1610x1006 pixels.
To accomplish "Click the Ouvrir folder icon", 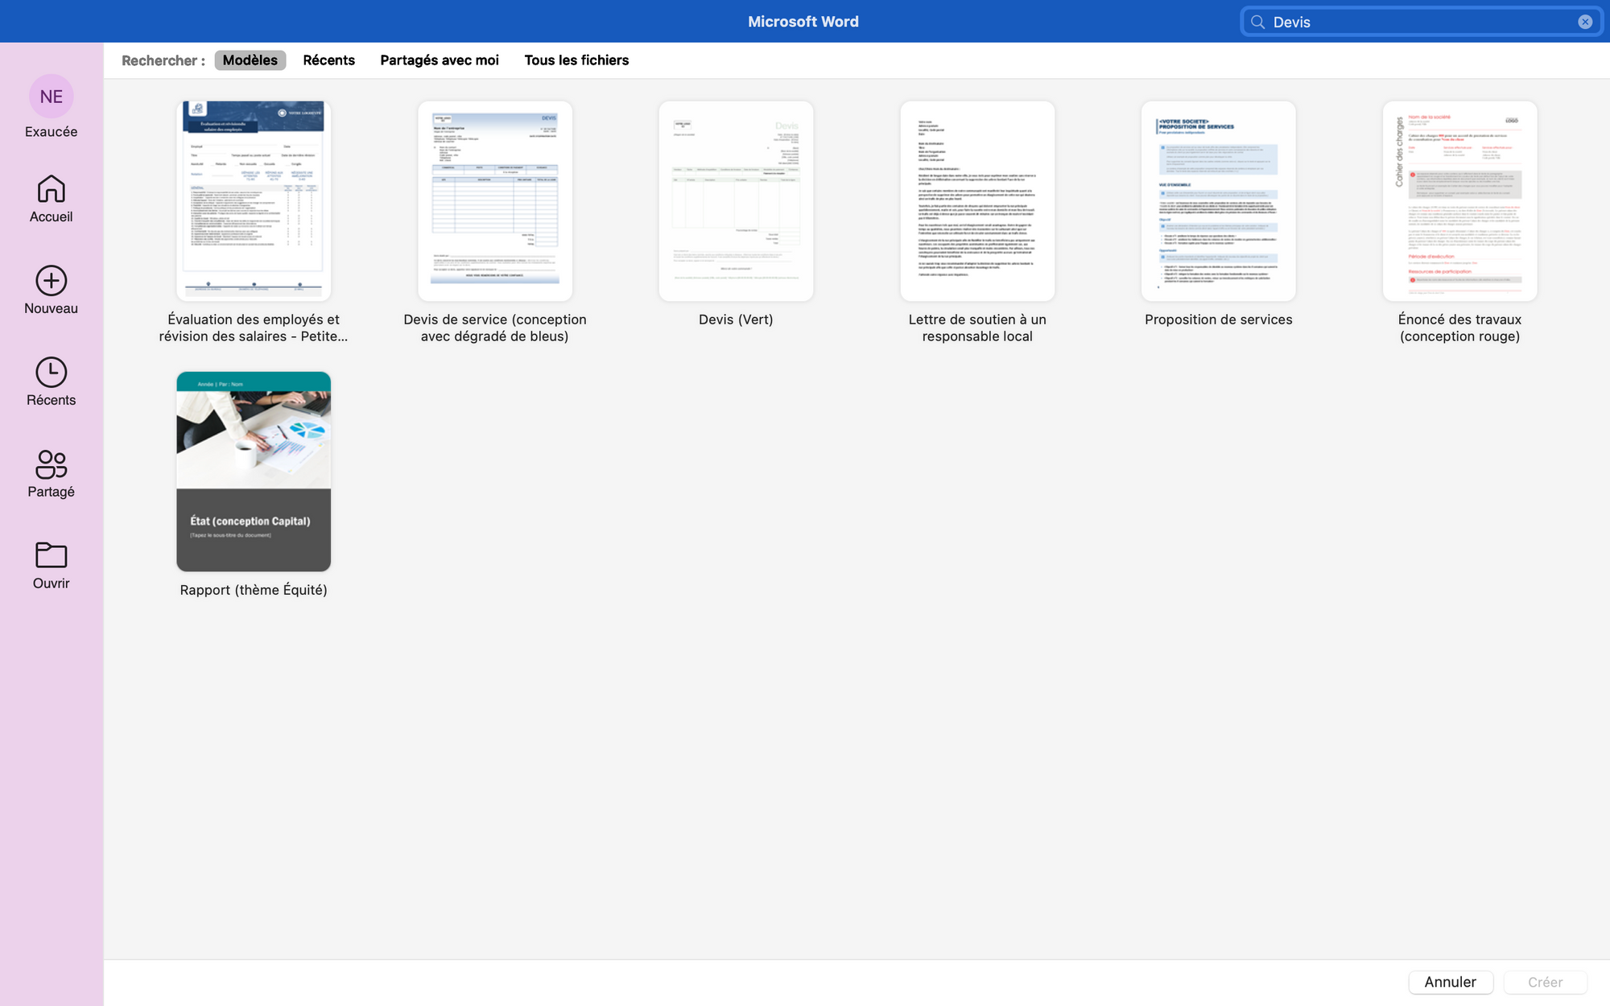I will point(51,555).
